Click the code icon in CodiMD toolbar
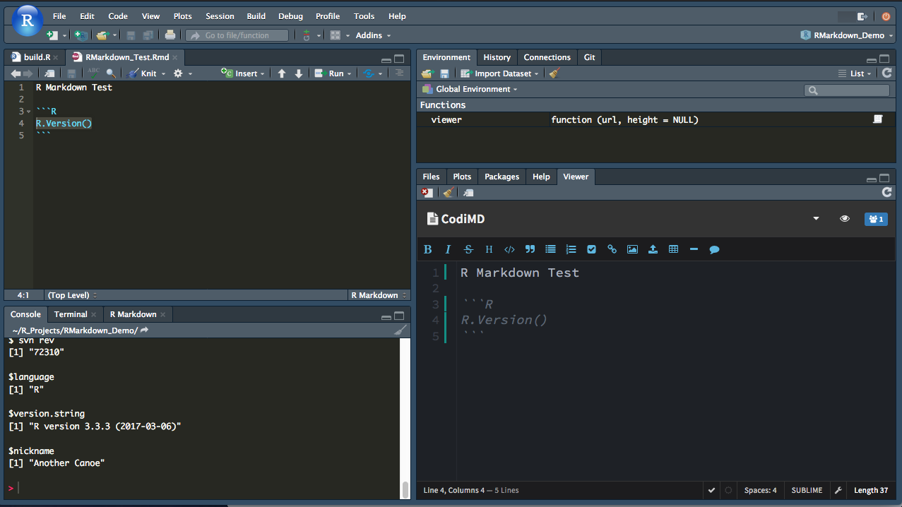The height and width of the screenshot is (507, 902). point(509,249)
